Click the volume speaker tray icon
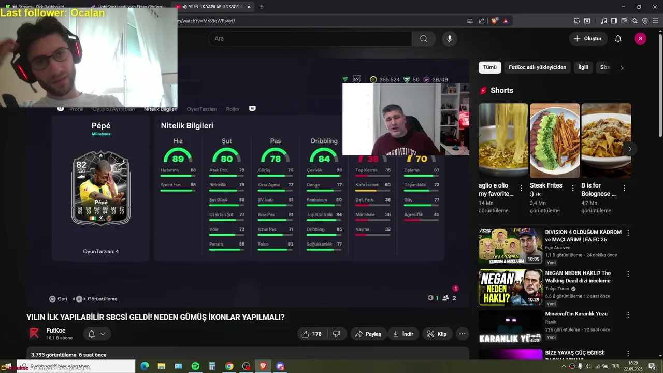 pos(588,366)
